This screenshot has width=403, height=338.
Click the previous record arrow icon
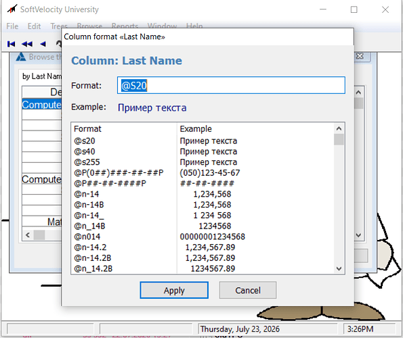[x=43, y=44]
